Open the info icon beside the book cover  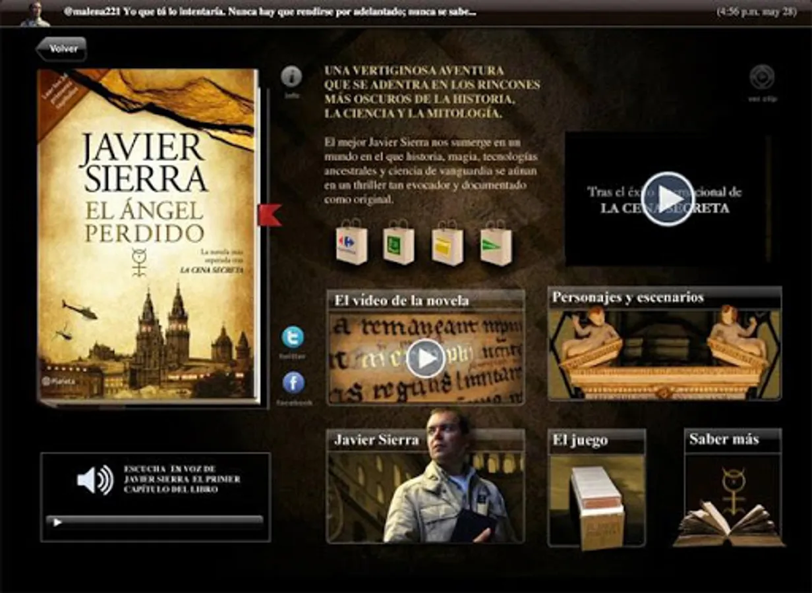[291, 77]
